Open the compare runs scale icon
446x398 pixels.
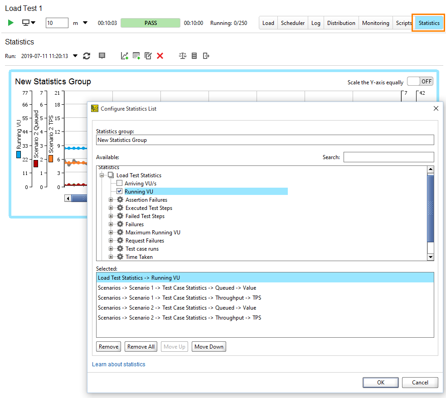point(182,55)
